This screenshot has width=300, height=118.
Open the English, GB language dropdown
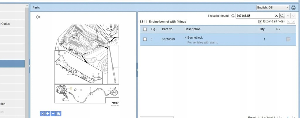(273, 7)
